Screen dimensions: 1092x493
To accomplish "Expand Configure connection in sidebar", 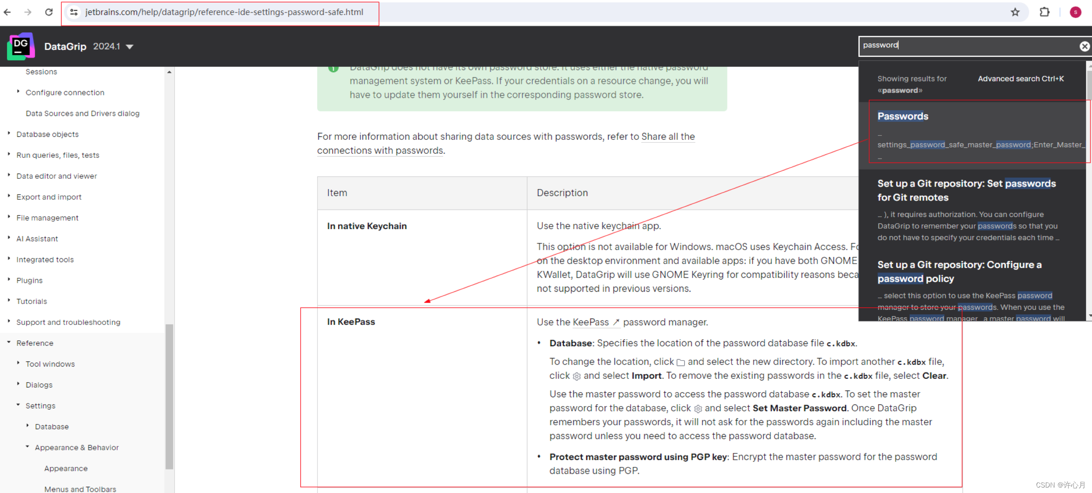I will pos(65,93).
